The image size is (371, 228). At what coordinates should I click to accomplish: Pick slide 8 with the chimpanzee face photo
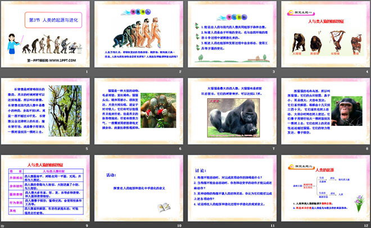pyautogui.click(x=325, y=111)
